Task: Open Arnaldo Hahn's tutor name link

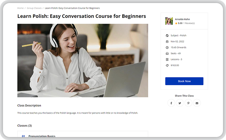Action: coord(182,19)
